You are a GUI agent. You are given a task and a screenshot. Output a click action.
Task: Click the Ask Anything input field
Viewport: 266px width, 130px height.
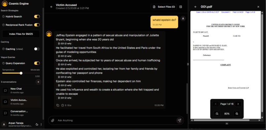coord(116,120)
